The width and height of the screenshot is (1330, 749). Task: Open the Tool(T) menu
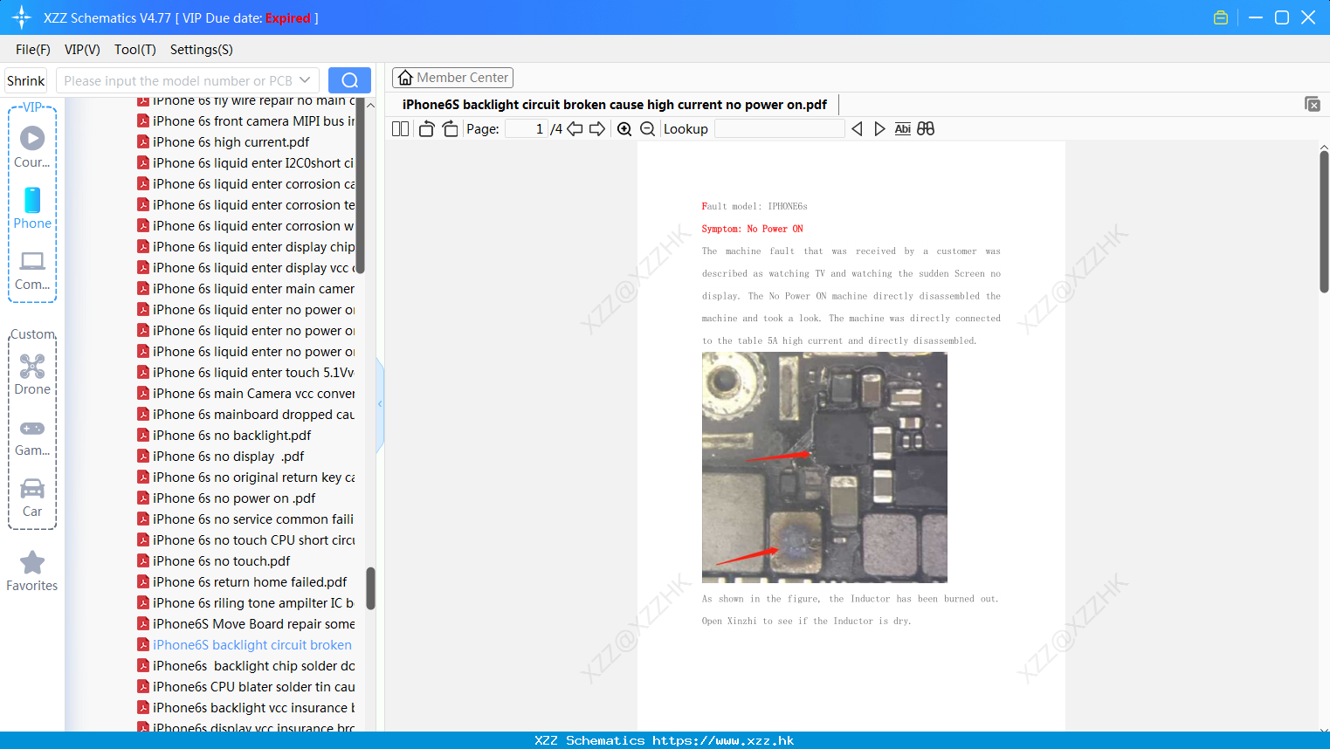pyautogui.click(x=135, y=50)
